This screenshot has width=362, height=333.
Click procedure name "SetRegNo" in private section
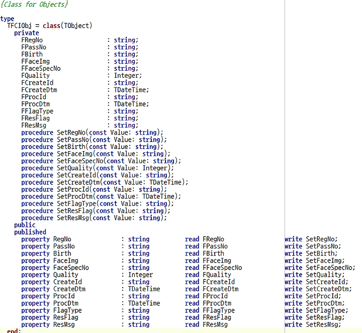pos(71,132)
